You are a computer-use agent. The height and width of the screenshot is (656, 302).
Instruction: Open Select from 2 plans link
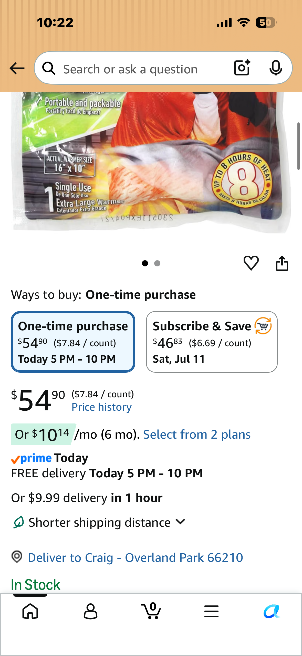pyautogui.click(x=197, y=435)
